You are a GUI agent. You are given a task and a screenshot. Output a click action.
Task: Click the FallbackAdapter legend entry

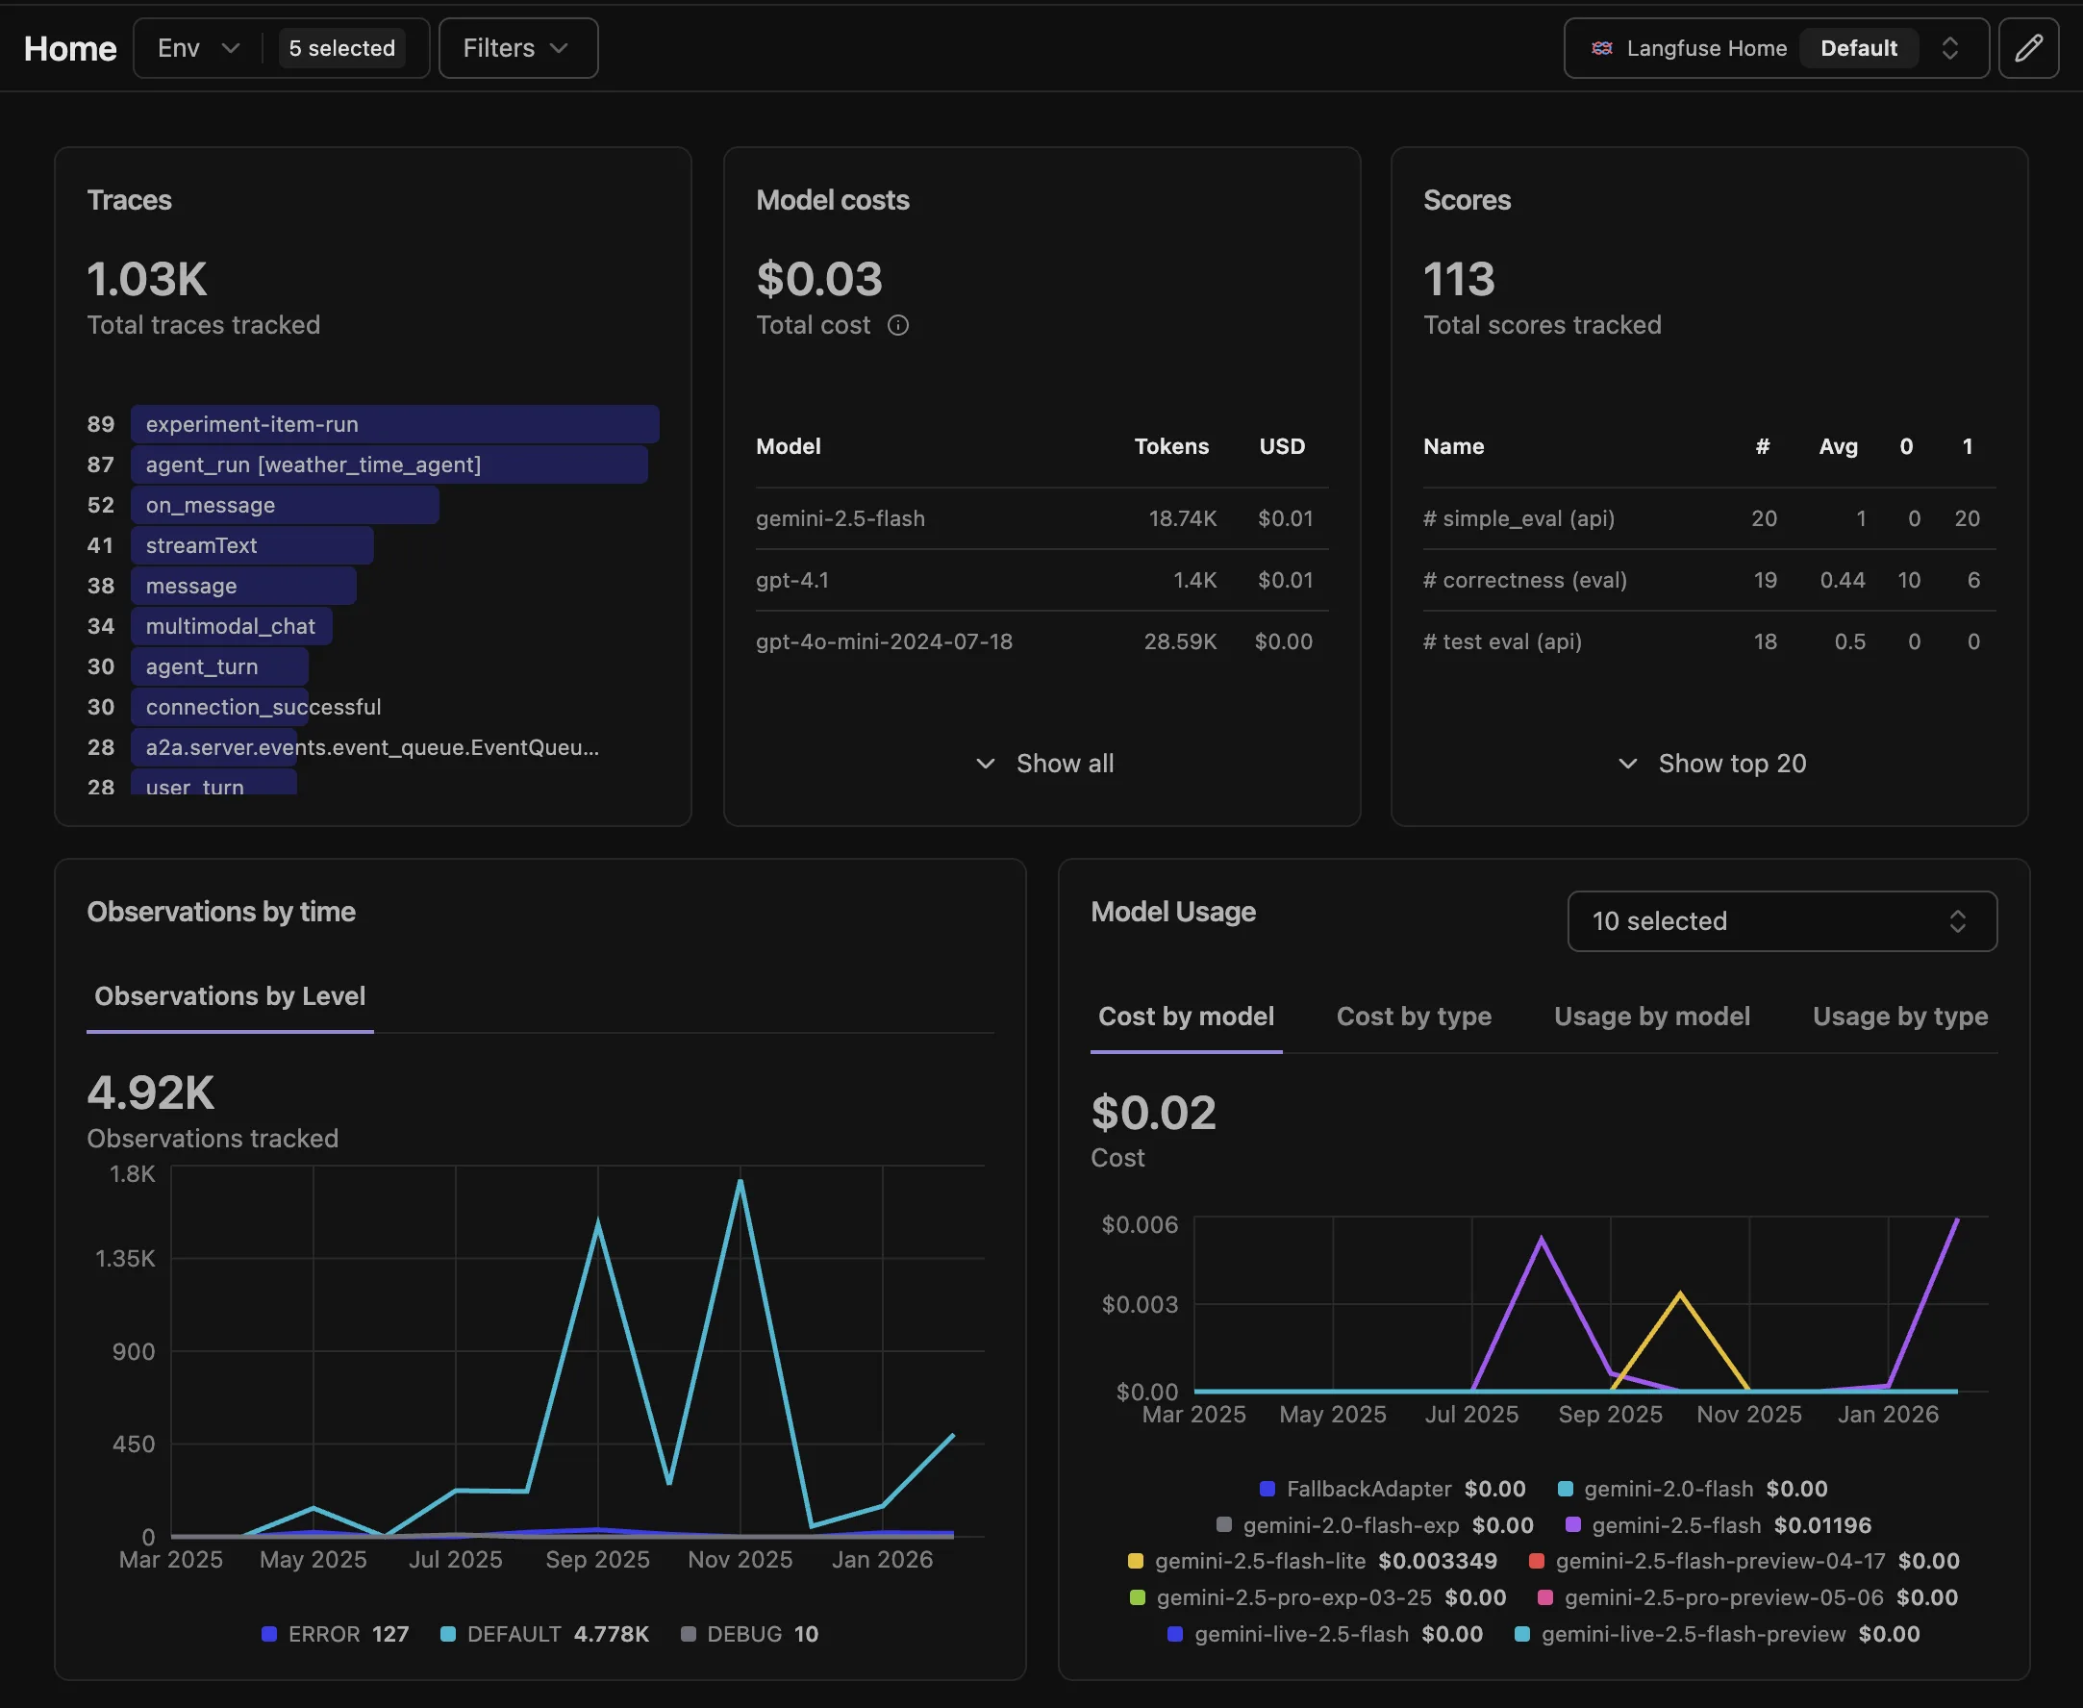point(1393,1490)
